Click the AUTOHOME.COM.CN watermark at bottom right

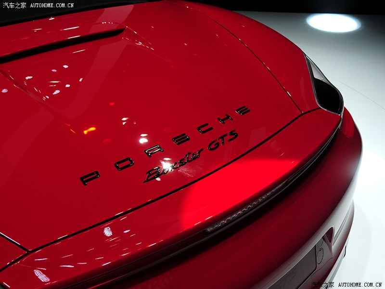[x=359, y=285]
